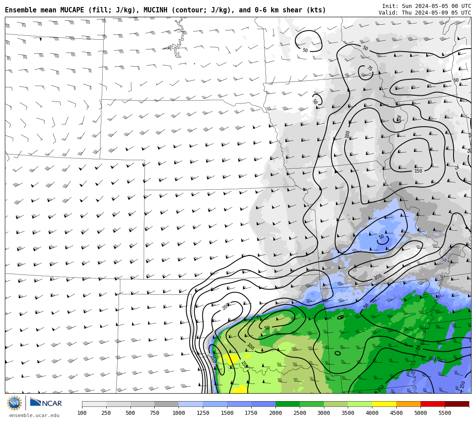Click the Valid: Thu 2024-05-09 05 UTC line
This screenshot has width=476, height=421.
pos(425,13)
